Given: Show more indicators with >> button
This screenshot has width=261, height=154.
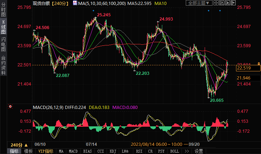Looking at the screenshot, I should point(187,151).
